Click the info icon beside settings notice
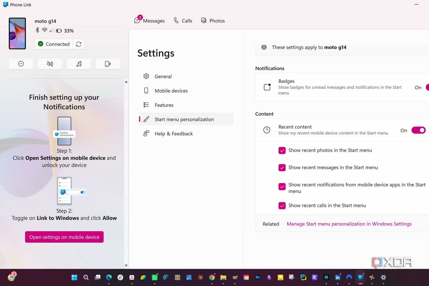The height and width of the screenshot is (286, 429). 264,47
